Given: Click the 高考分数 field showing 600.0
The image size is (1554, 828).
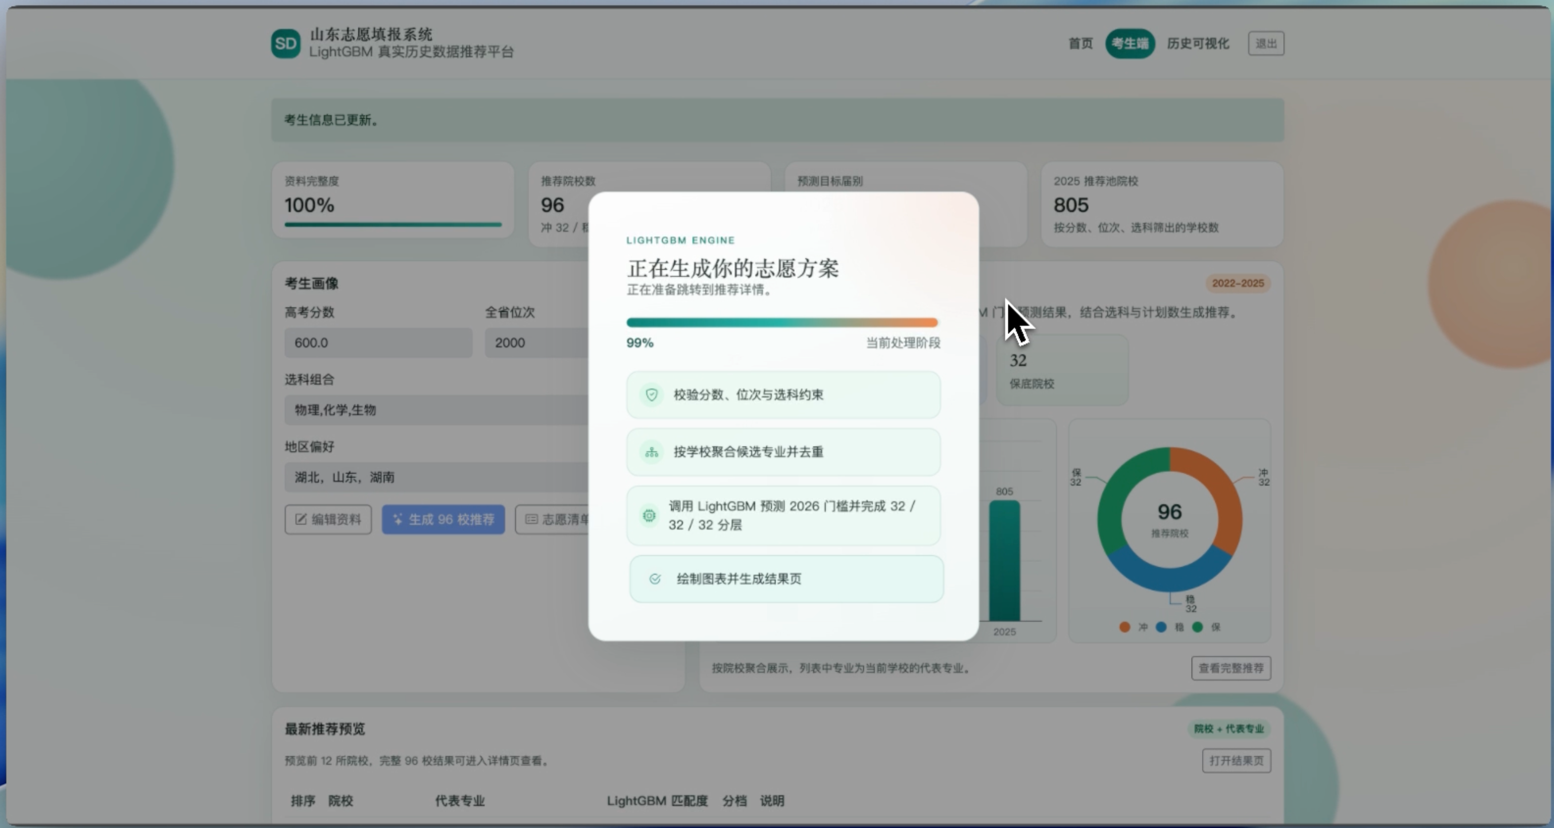Looking at the screenshot, I should (378, 343).
